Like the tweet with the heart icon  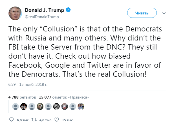[56, 120]
